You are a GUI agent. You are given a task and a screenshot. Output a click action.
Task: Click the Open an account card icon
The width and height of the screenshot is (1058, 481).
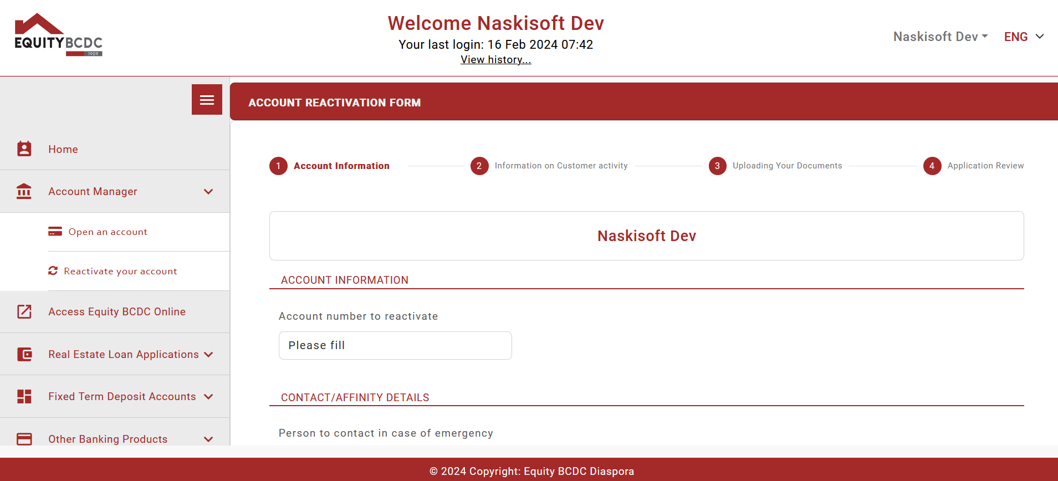[x=55, y=231]
